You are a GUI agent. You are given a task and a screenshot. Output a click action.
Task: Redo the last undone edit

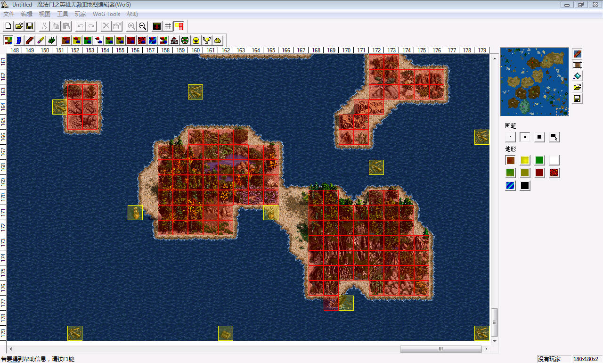91,26
